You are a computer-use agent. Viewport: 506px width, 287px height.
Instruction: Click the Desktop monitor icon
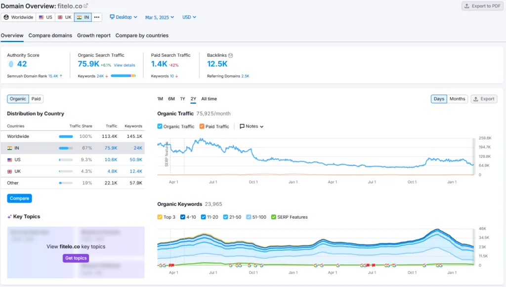[x=112, y=17]
